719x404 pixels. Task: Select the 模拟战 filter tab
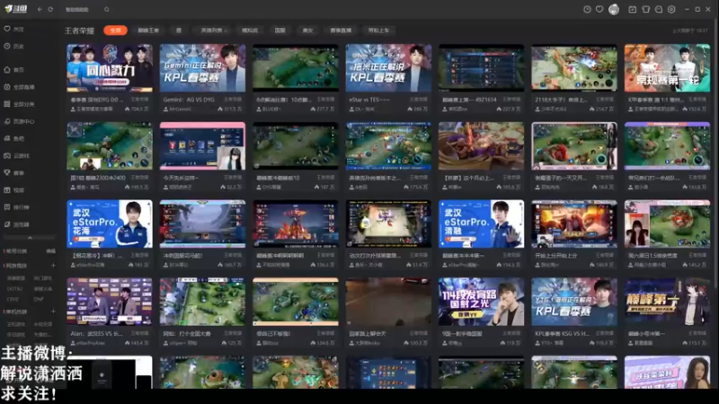click(x=250, y=31)
